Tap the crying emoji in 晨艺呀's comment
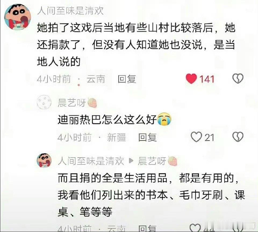The image size is (258, 232). (x=164, y=119)
